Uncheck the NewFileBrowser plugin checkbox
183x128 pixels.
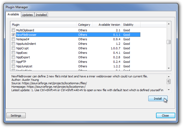pyautogui.click(x=13, y=35)
